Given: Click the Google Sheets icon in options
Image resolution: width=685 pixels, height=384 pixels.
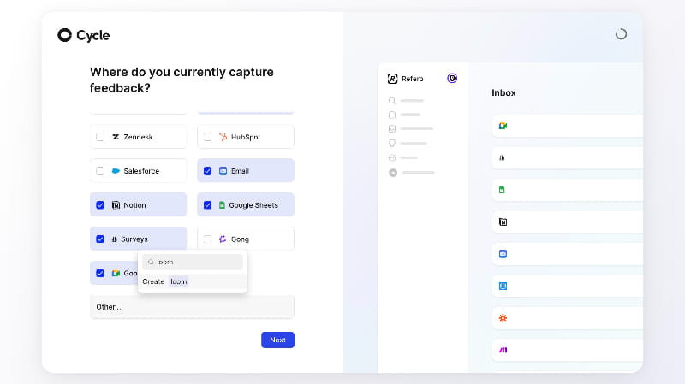Looking at the screenshot, I should pos(222,204).
